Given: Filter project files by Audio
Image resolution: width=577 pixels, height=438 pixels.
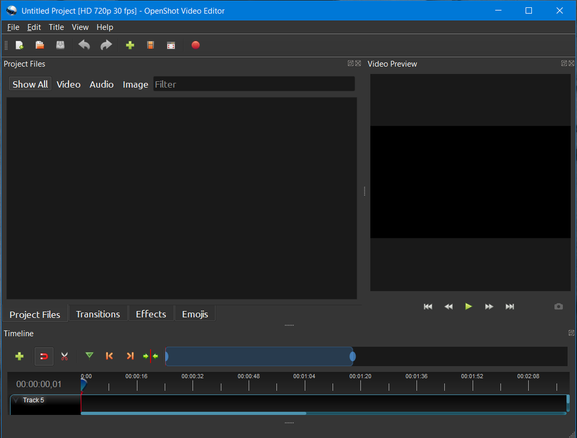Looking at the screenshot, I should [101, 85].
